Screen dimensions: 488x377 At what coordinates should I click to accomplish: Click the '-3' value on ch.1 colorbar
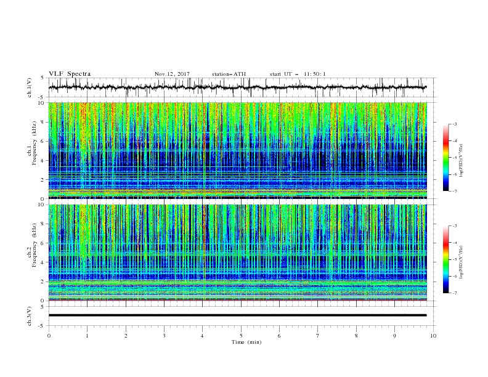pyautogui.click(x=454, y=124)
